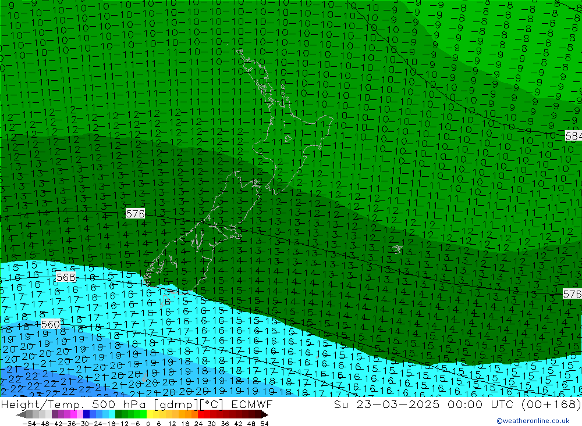Click the ECMWF model name in the title
The width and height of the screenshot is (582, 426).
click(251, 404)
